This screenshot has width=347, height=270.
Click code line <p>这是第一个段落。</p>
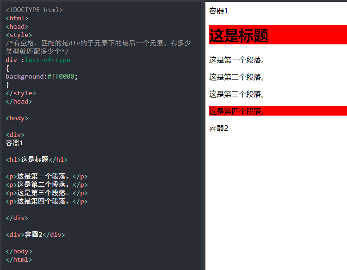tap(47, 177)
